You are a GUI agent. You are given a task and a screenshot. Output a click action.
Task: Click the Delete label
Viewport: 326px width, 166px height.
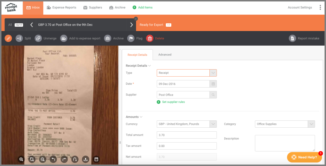(159, 38)
